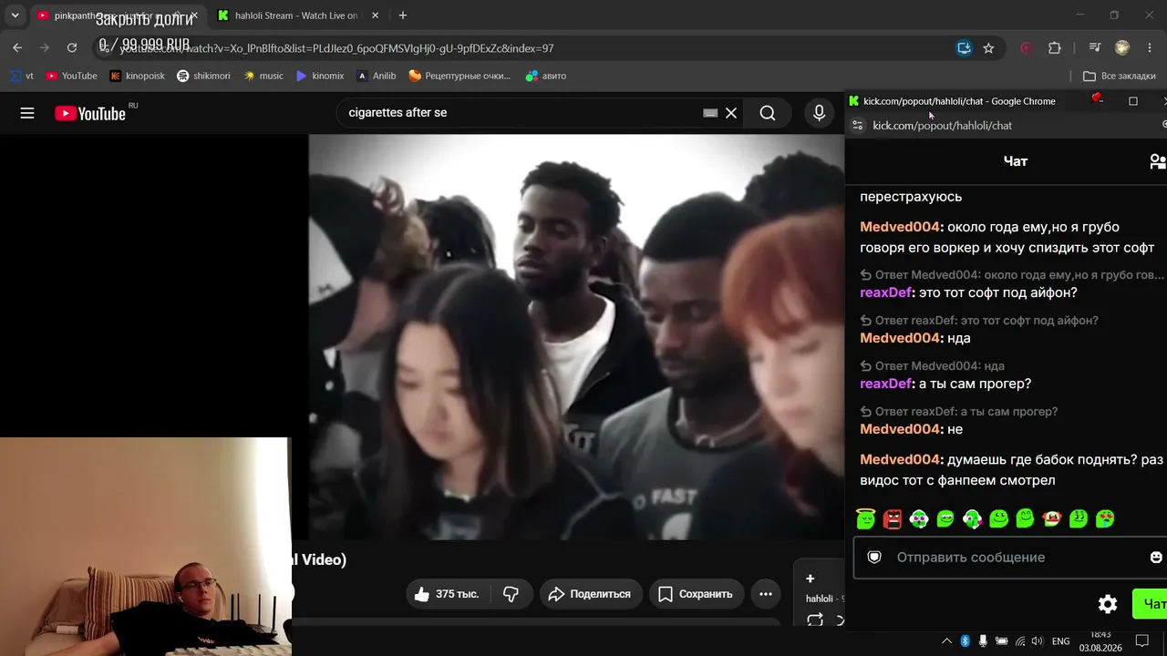This screenshot has height=656, width=1167.
Task: Insert the red angry emote
Action: click(x=893, y=518)
